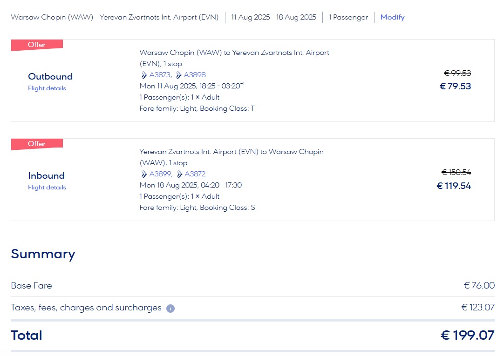Open flight number A3872 link
The image size is (497, 356).
tap(195, 174)
